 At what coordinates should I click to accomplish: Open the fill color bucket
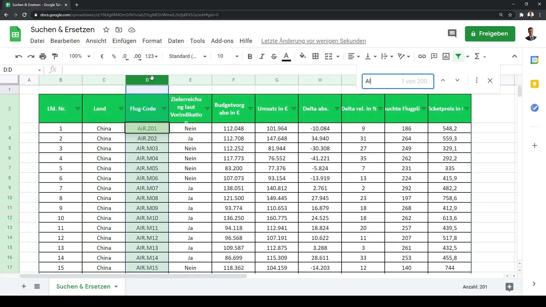click(x=303, y=56)
